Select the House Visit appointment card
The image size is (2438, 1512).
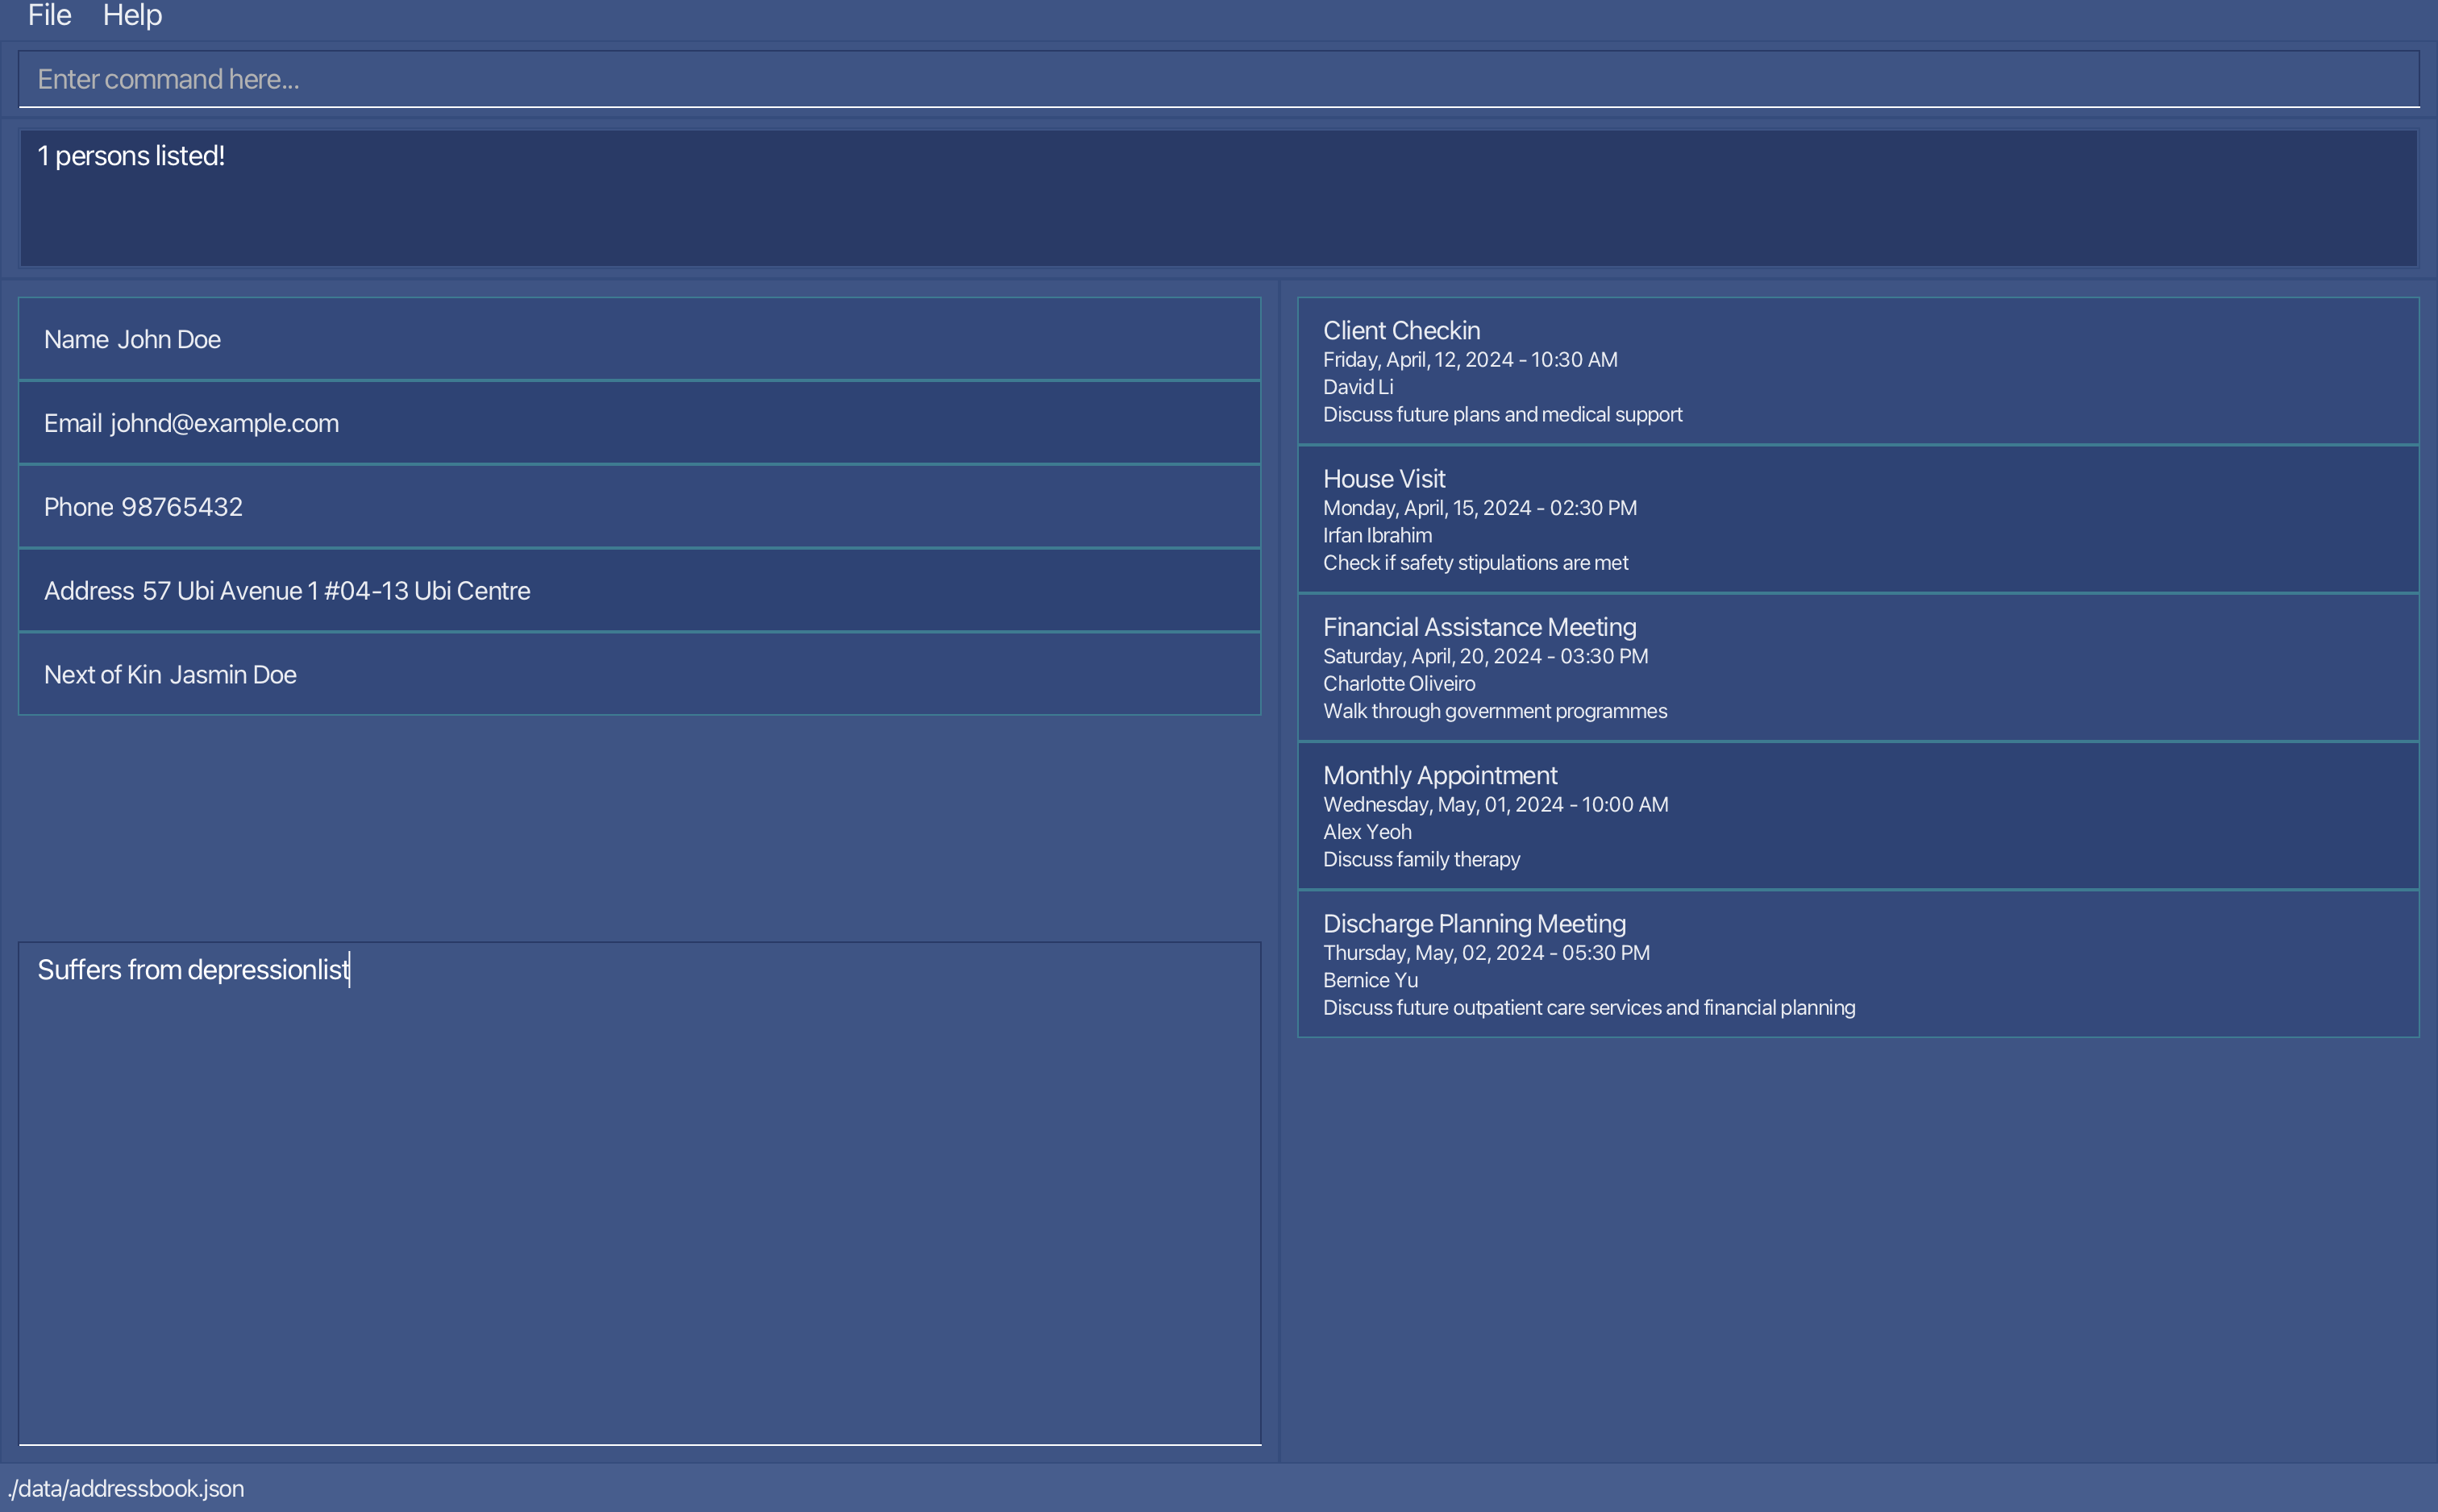coord(1857,519)
